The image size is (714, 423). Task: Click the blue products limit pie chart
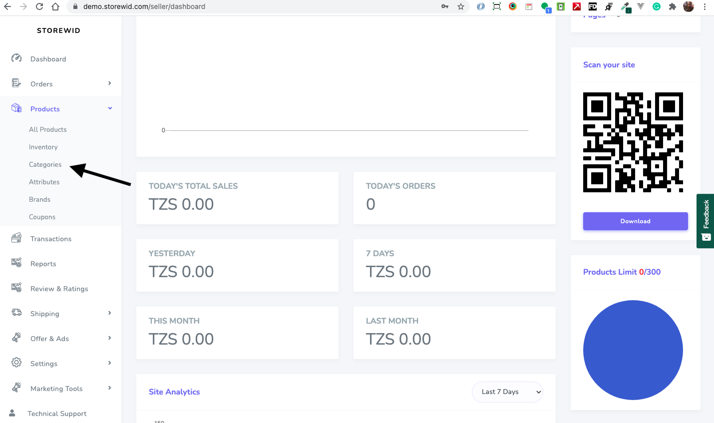tap(633, 350)
